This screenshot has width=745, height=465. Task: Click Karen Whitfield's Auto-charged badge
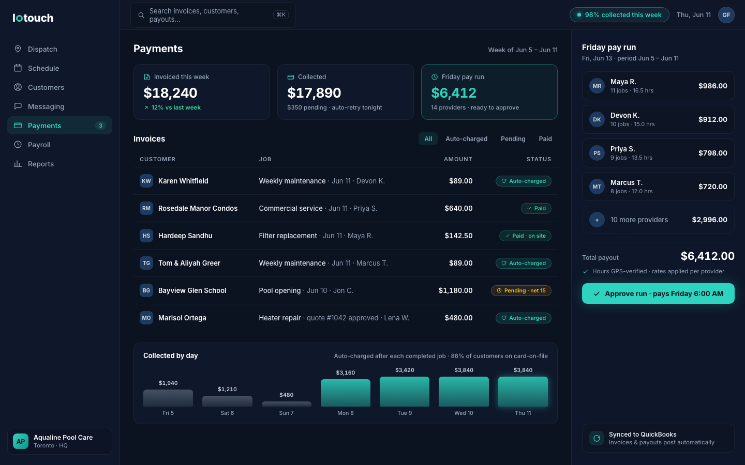524,181
